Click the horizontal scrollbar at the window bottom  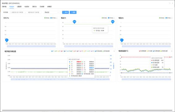click(x=87, y=110)
